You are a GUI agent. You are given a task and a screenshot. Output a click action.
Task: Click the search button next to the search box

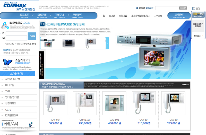(x=183, y=8)
